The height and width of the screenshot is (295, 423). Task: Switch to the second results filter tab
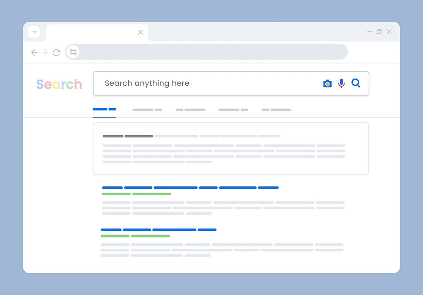147,109
